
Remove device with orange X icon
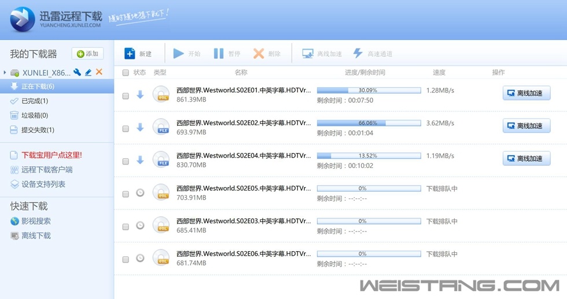99,72
